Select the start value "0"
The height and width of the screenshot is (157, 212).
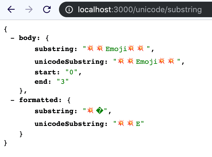click(x=72, y=72)
